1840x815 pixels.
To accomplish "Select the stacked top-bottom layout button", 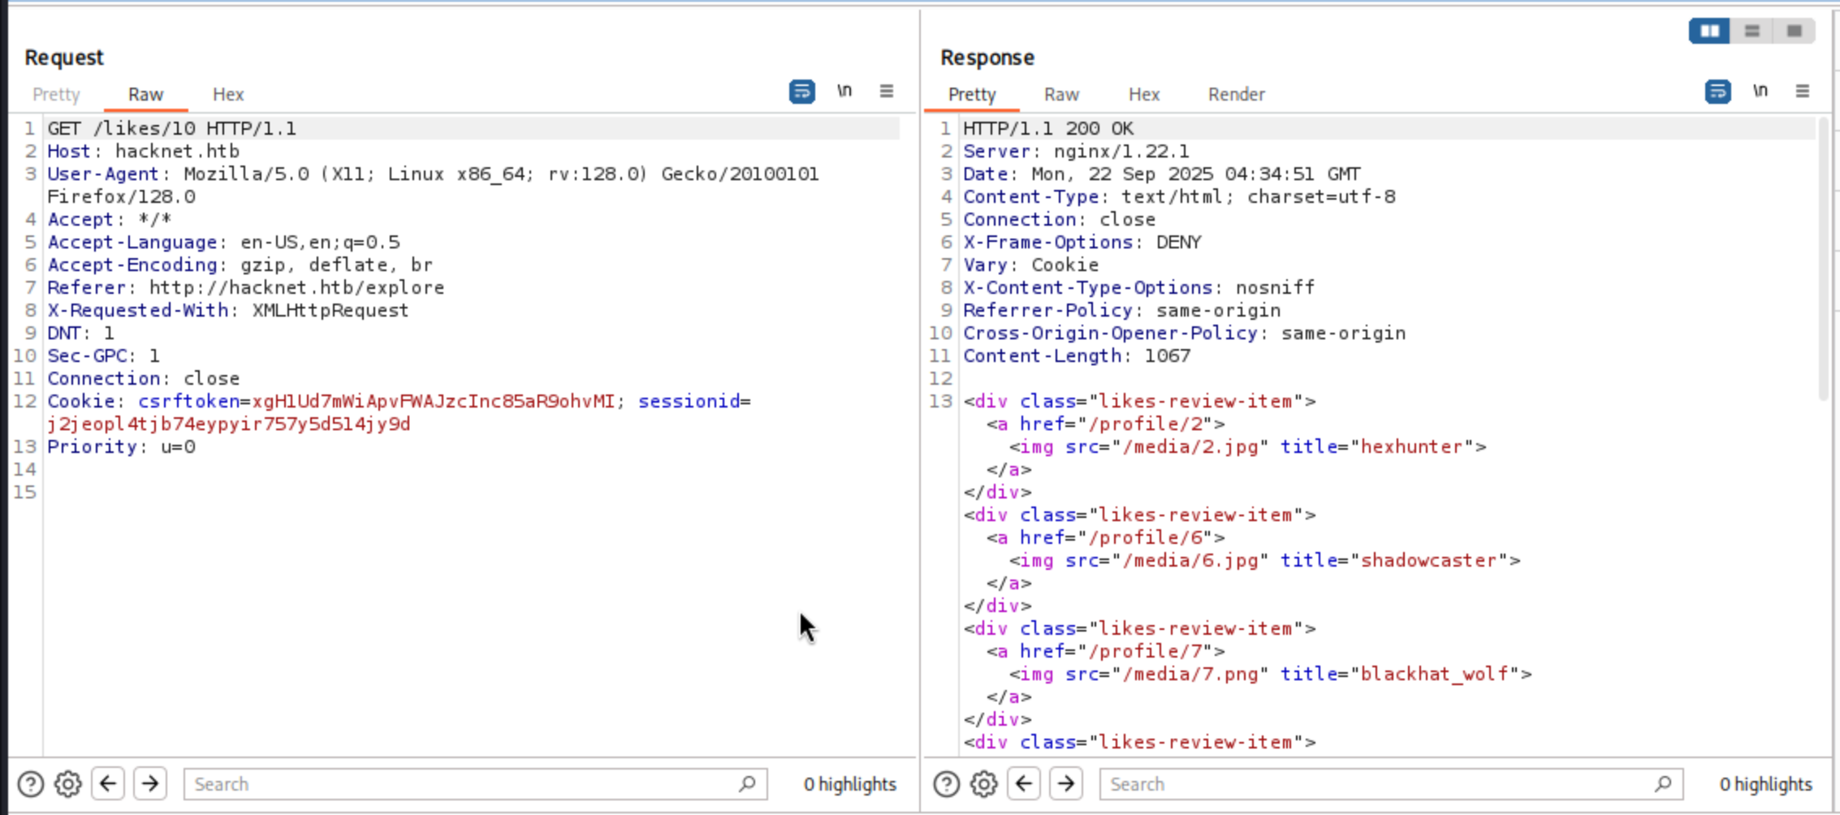I will coord(1752,31).
